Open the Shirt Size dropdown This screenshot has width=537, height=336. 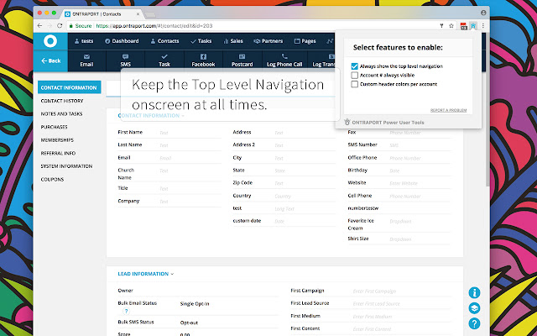coord(420,239)
